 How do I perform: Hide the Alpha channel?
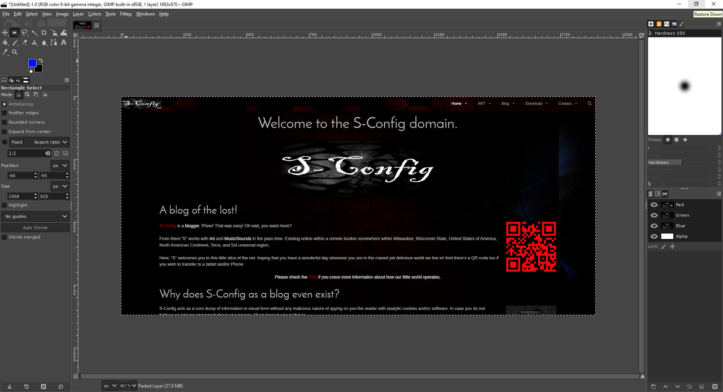654,236
